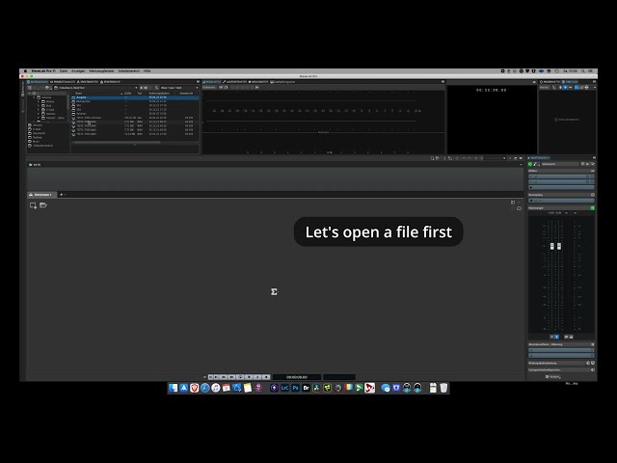The width and height of the screenshot is (617, 463).
Task: Select the Music shortcut in the browser sidebar
Action: 35,142
